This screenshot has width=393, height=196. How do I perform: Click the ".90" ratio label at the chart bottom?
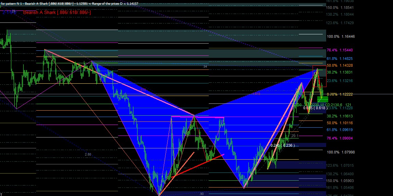tap(202, 194)
